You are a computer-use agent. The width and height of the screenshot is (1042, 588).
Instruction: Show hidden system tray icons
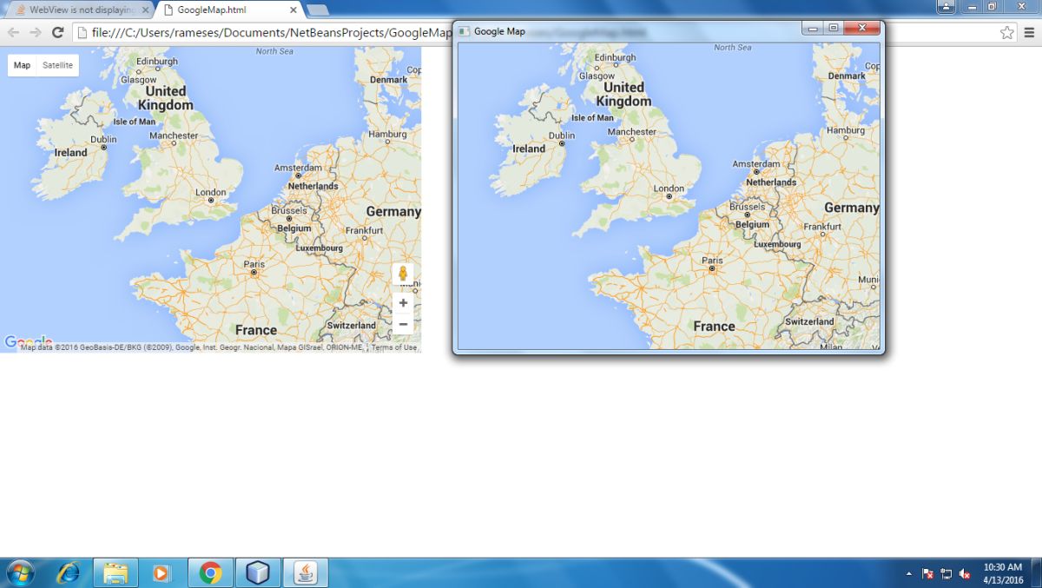909,574
